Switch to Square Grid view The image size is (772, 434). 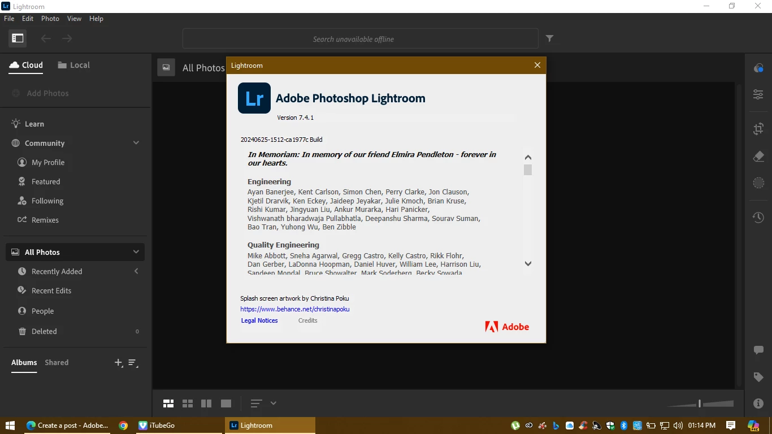click(x=188, y=403)
